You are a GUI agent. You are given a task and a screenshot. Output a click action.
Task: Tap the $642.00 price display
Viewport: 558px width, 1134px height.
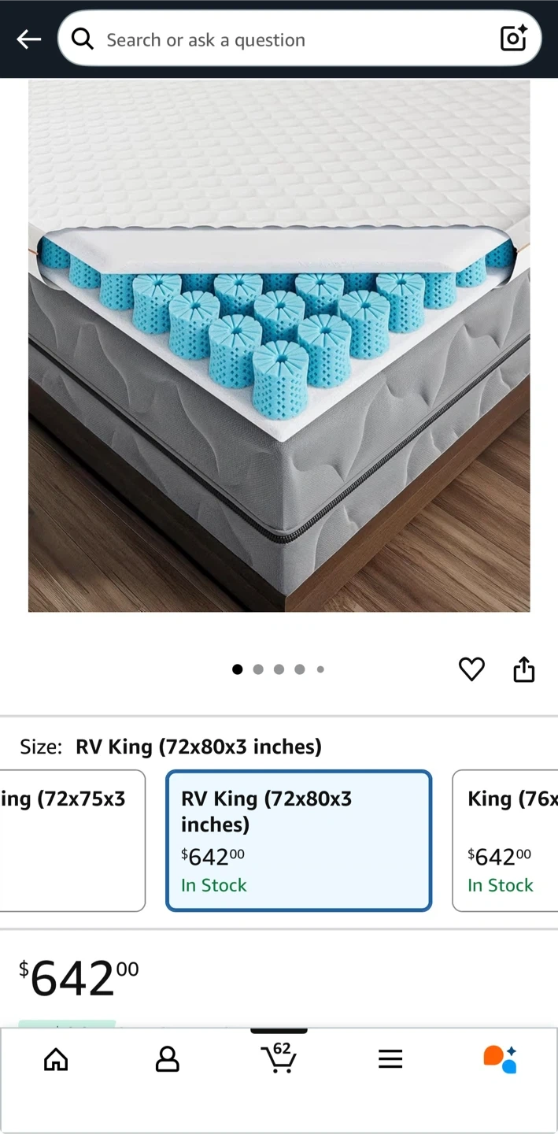click(x=79, y=977)
